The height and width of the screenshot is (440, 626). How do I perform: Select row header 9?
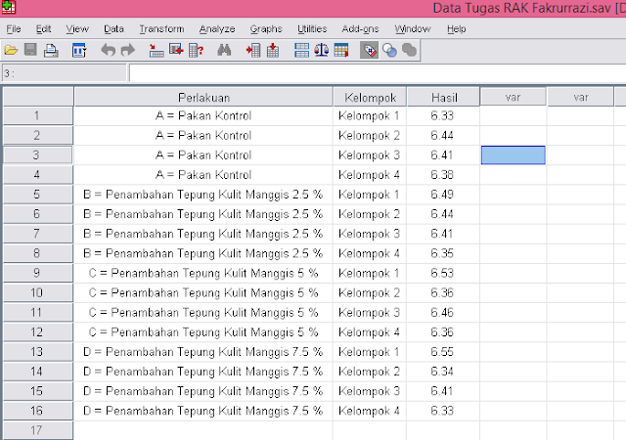[38, 273]
